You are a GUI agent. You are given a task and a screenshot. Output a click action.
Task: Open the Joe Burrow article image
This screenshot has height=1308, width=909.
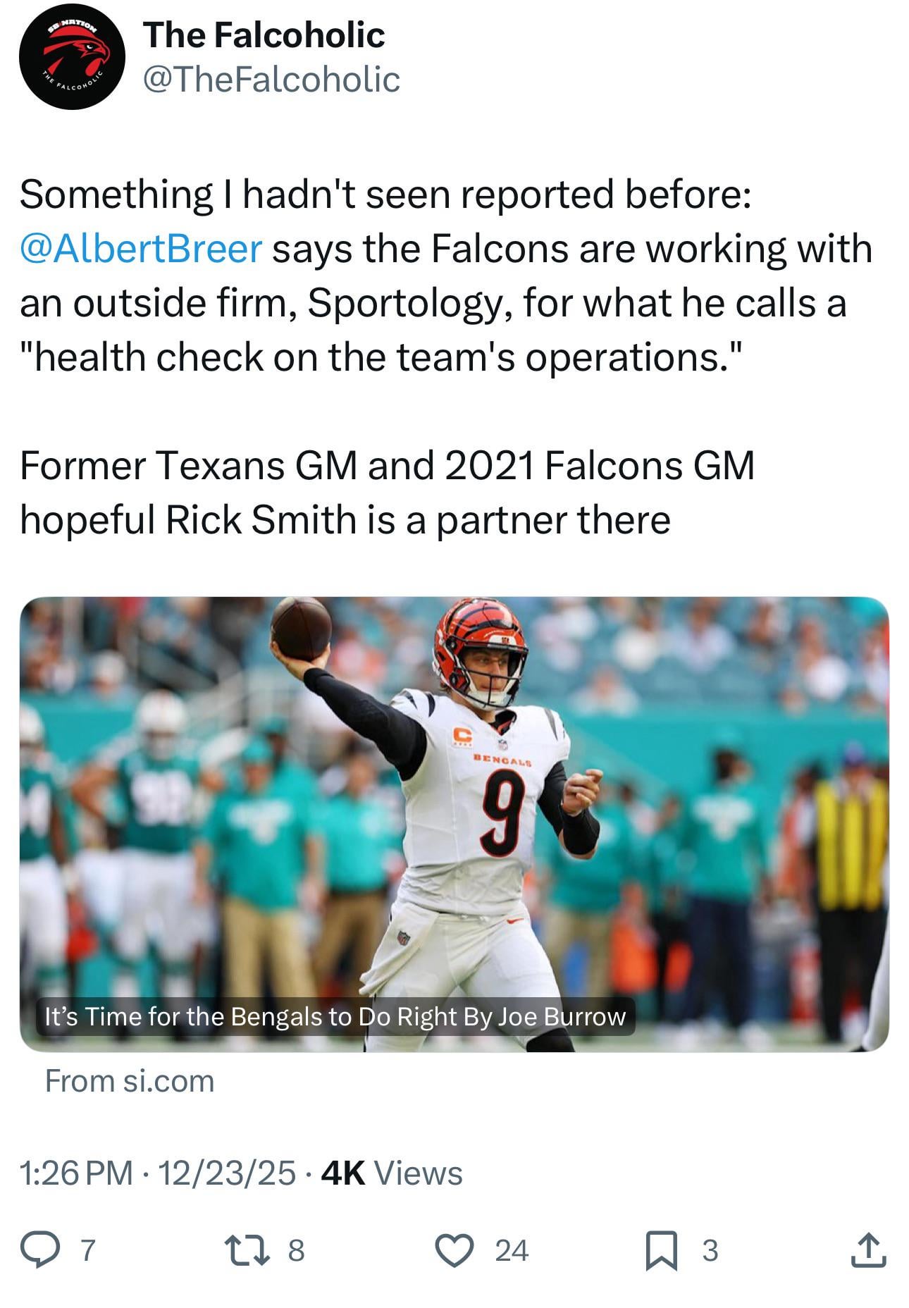coord(455,824)
